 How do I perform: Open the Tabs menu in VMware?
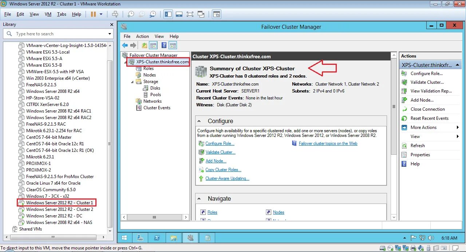click(x=62, y=14)
